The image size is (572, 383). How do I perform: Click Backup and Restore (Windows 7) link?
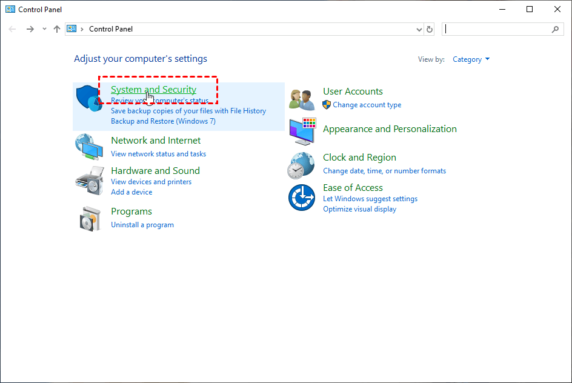tap(163, 121)
